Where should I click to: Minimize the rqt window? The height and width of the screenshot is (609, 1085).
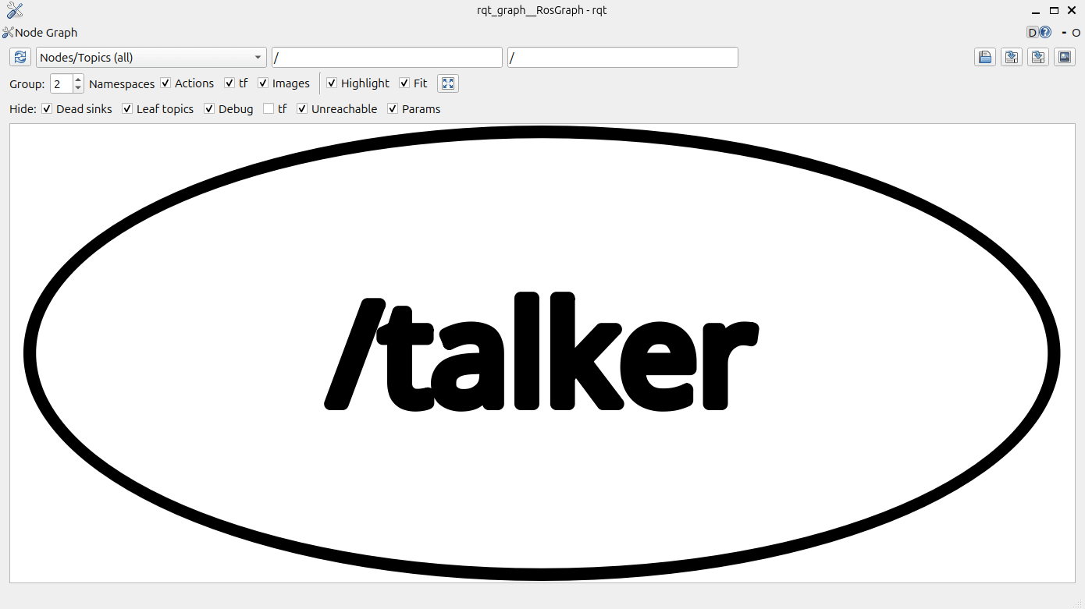pyautogui.click(x=1036, y=11)
